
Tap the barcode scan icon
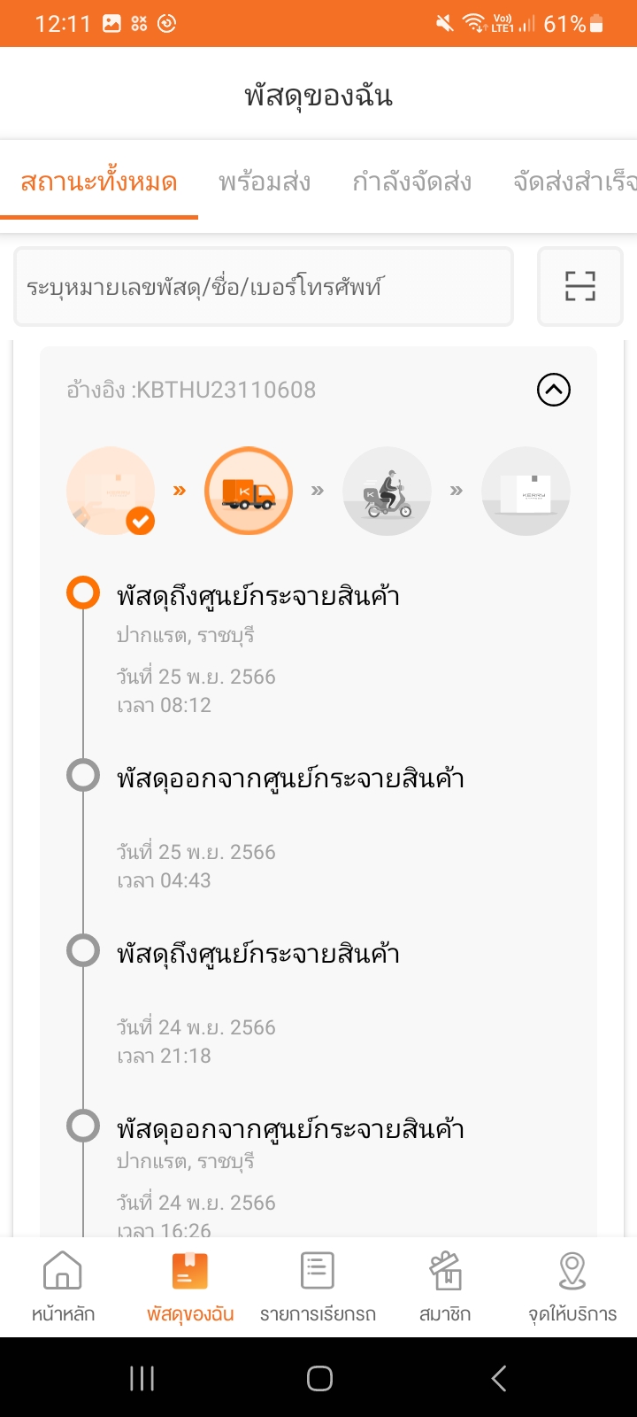pyautogui.click(x=580, y=286)
